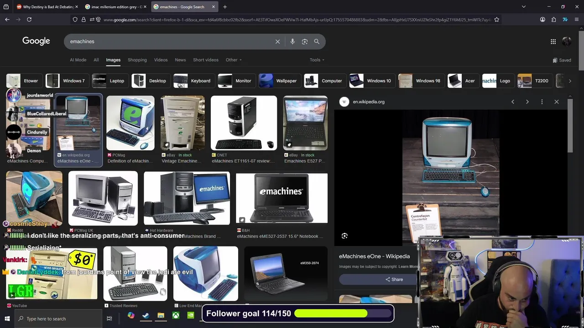Viewport: 584px width, 328px height.
Task: Open NVIDIA app on taskbar
Action: 191,316
